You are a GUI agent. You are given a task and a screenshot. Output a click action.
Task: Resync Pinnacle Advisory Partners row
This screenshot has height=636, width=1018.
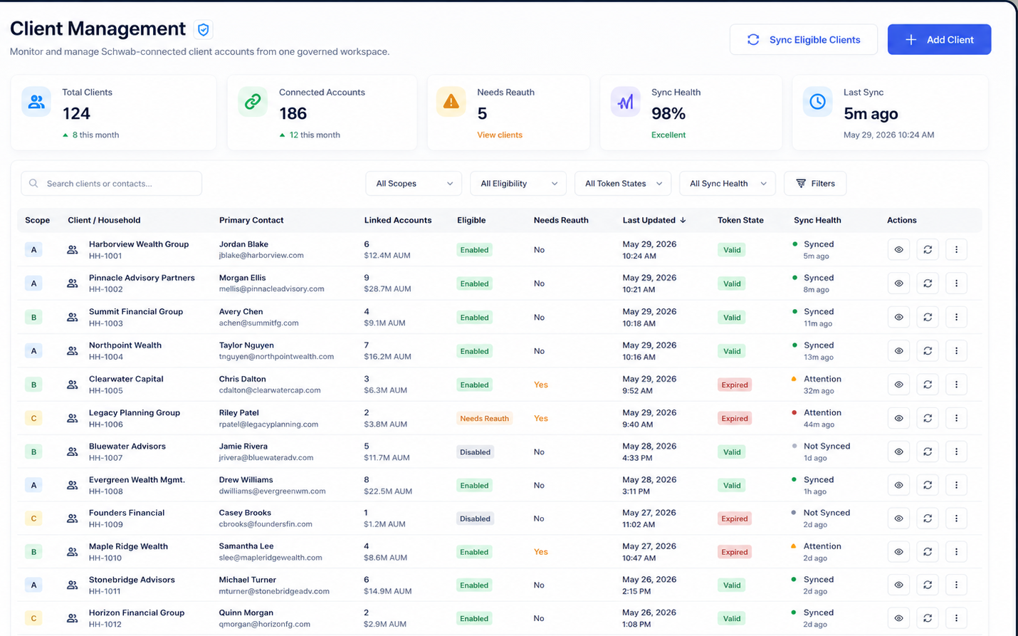[928, 283]
